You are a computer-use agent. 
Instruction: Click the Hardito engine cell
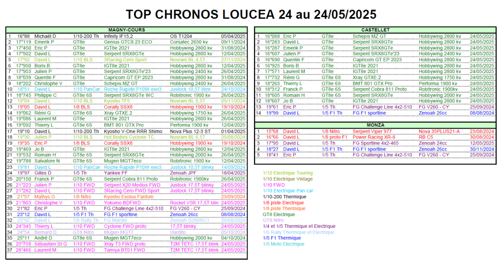[178, 232]
